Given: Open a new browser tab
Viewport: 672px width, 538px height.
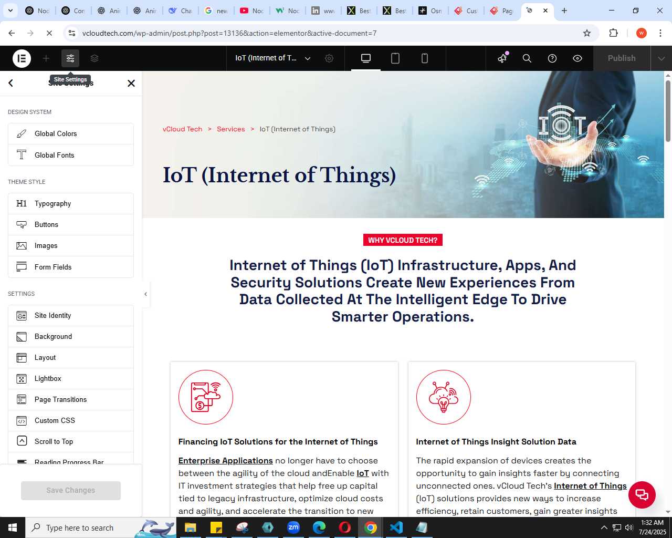Looking at the screenshot, I should 564,11.
